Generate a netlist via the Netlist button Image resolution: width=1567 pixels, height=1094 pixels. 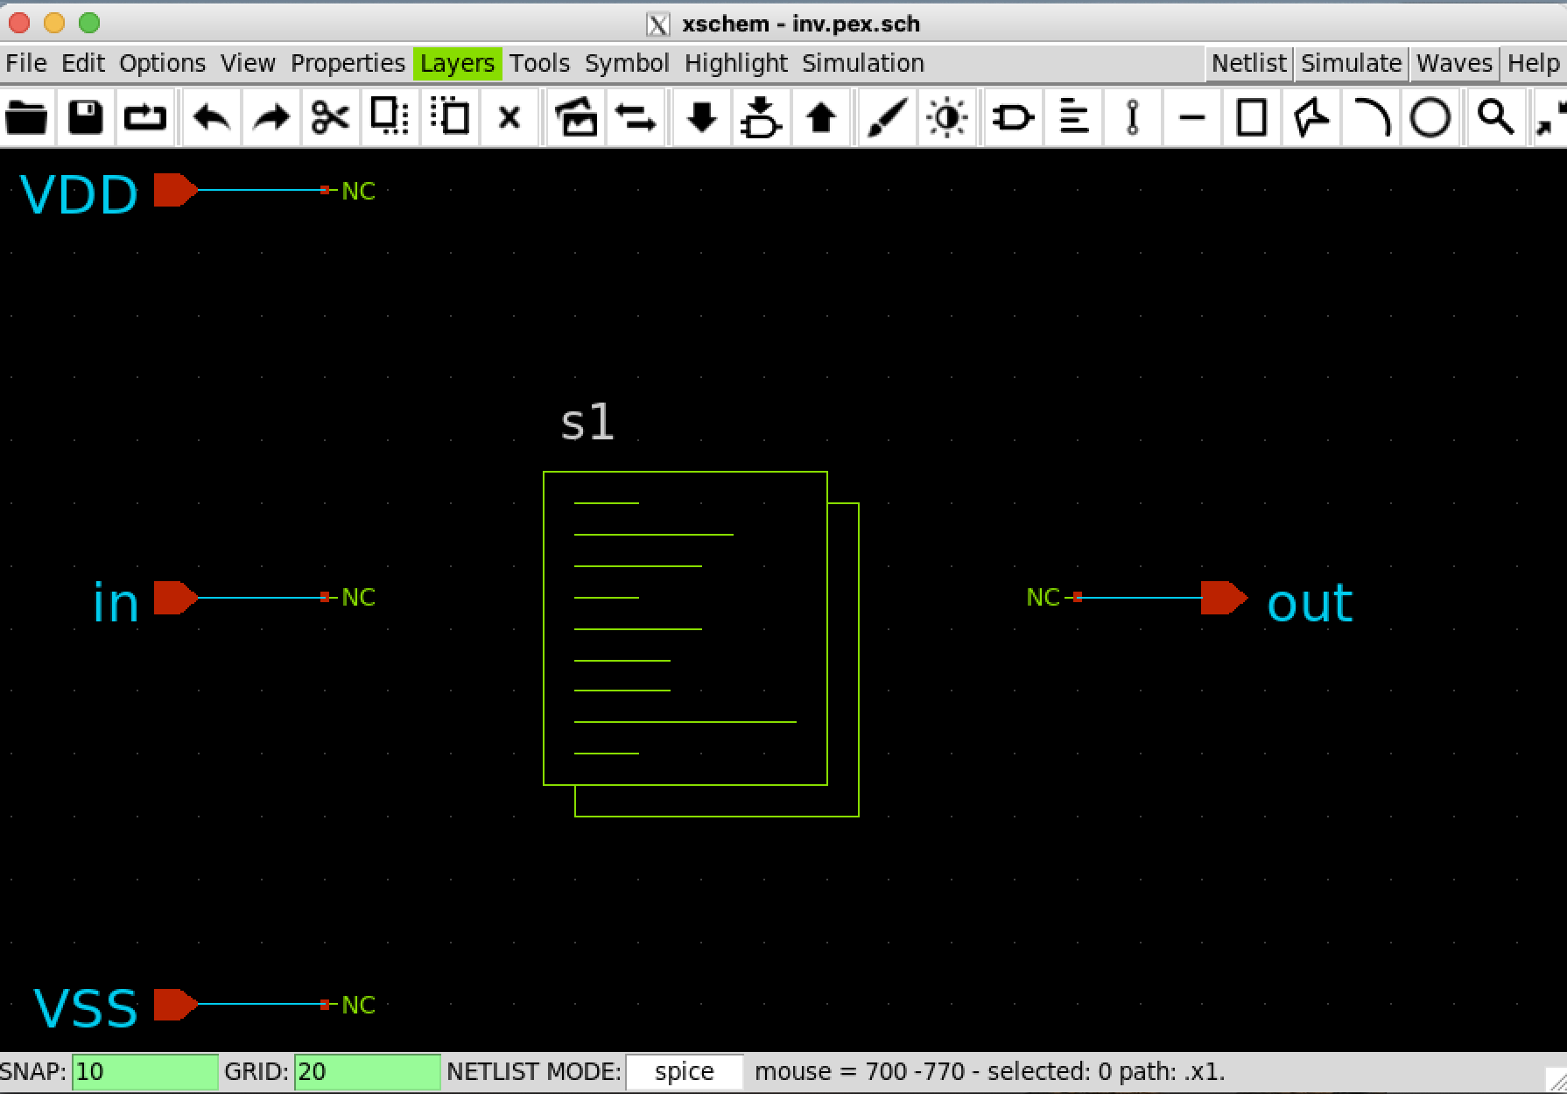tap(1248, 62)
